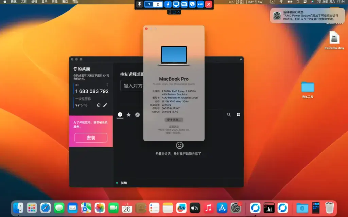348x217 pixels.
Task: Open Trash in the Dock
Action: point(329,207)
